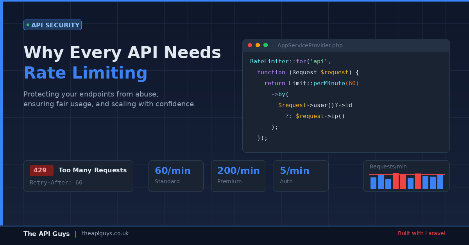Click the green dot in code window header
Viewport: 469px width, 245px height.
click(265, 45)
